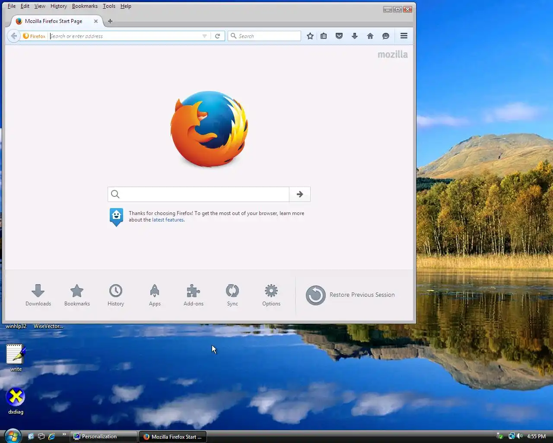Bookmark this page with the star icon
Viewport: 553px width, 443px height.
(310, 36)
